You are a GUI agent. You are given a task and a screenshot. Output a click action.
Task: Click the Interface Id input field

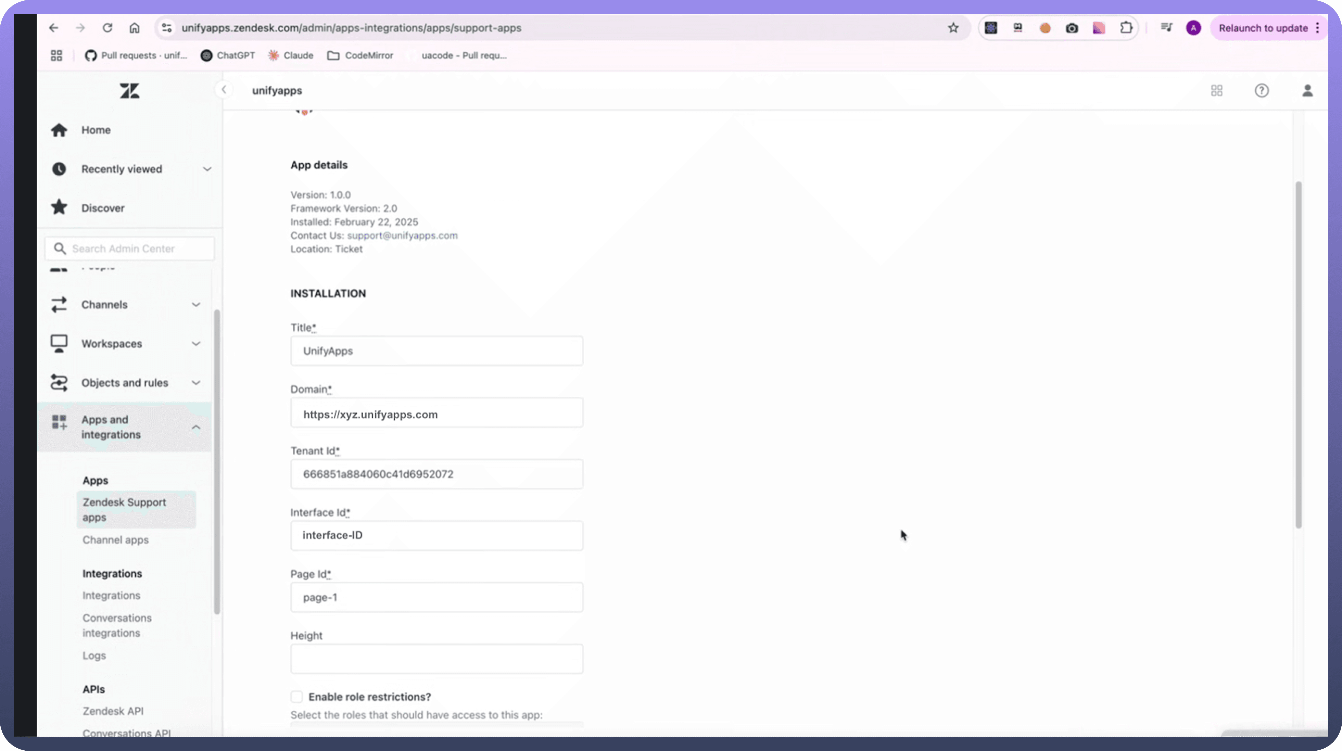436,536
